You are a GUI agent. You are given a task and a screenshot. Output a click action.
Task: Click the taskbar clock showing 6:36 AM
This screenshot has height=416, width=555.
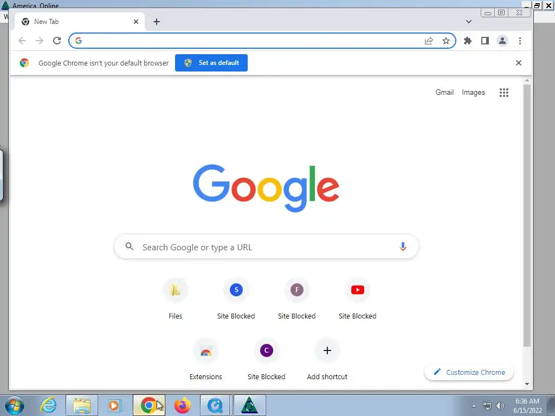[x=527, y=406]
